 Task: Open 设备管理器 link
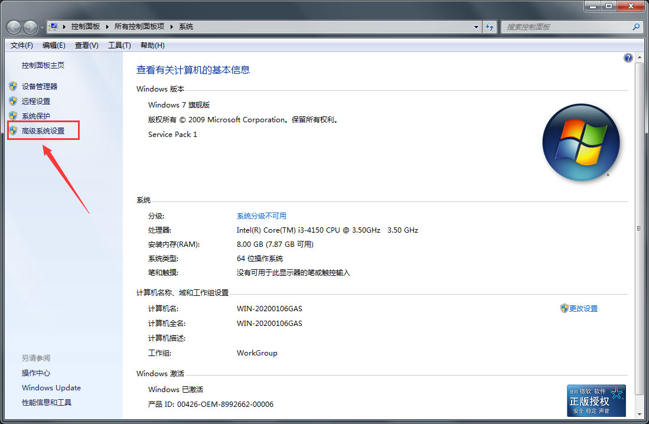40,87
